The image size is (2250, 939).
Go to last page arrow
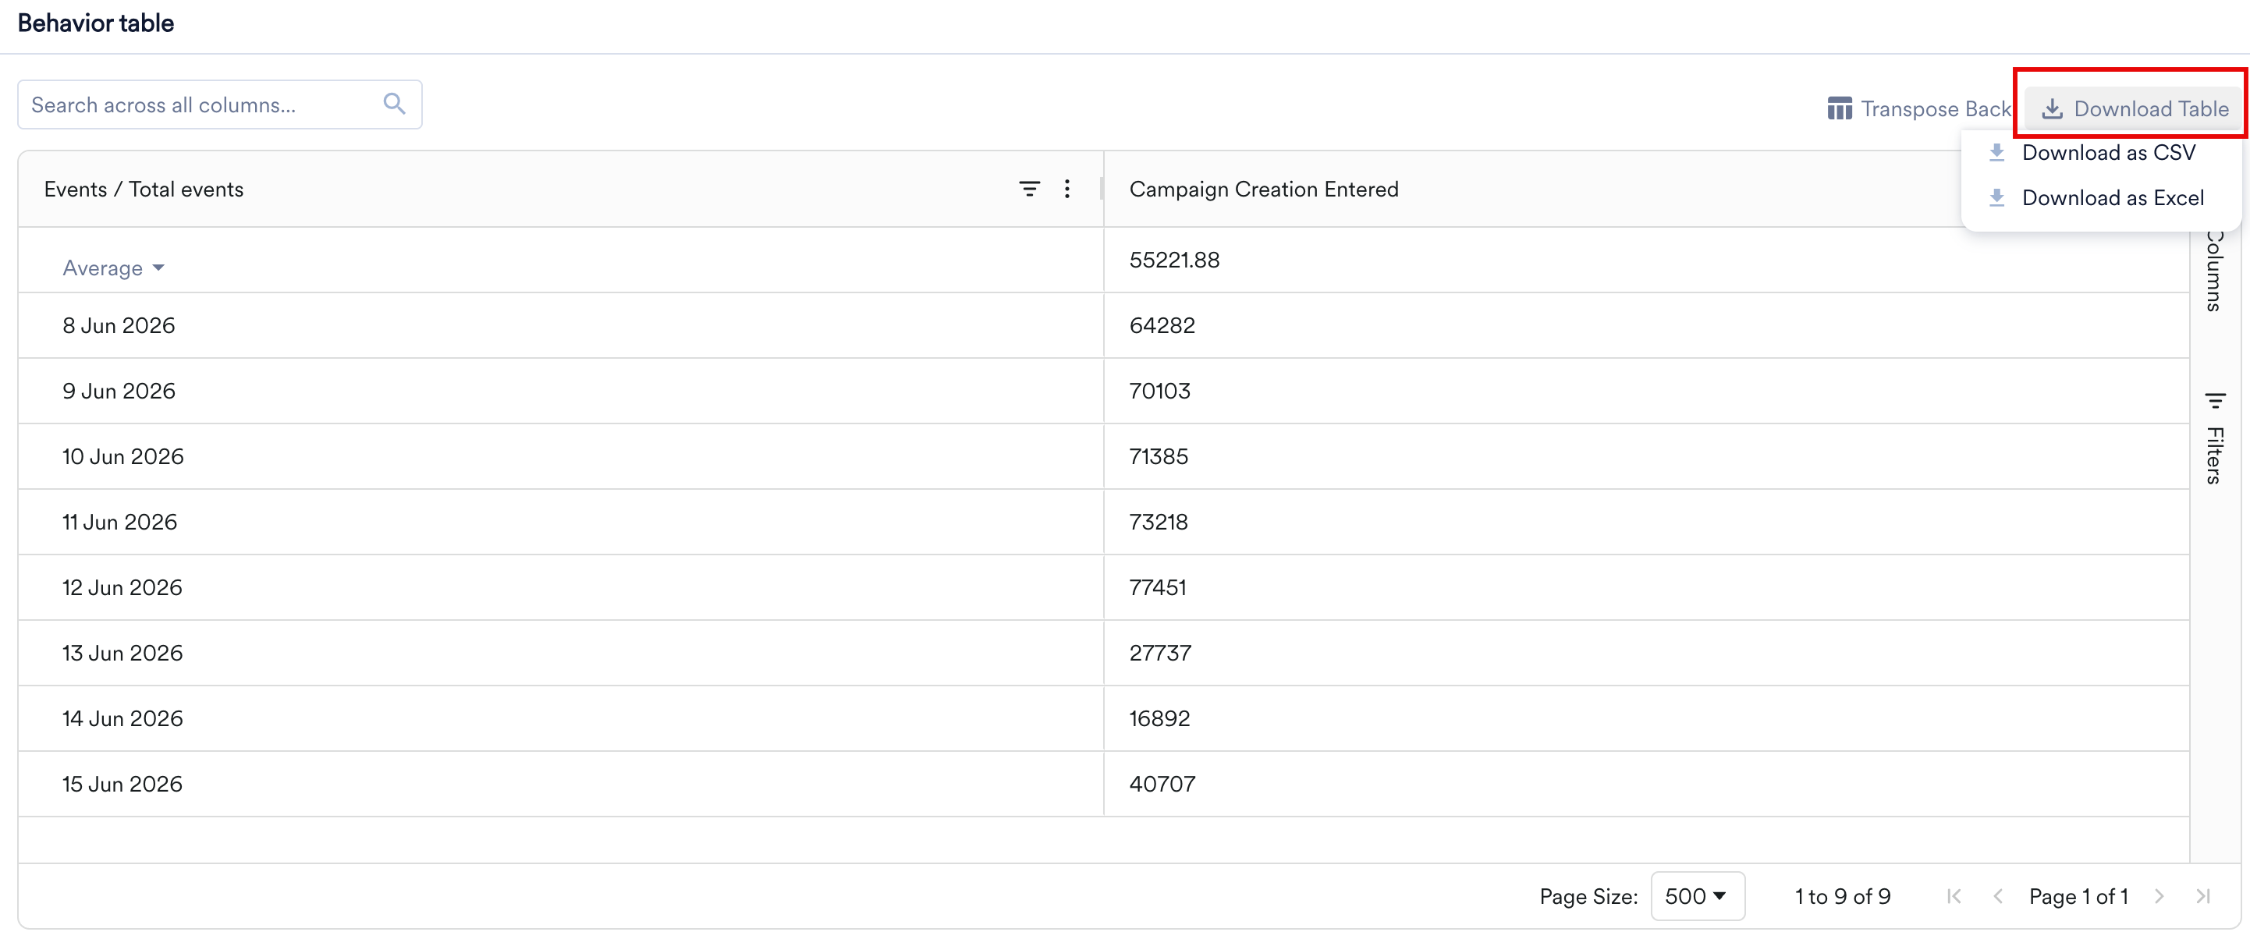2203,896
